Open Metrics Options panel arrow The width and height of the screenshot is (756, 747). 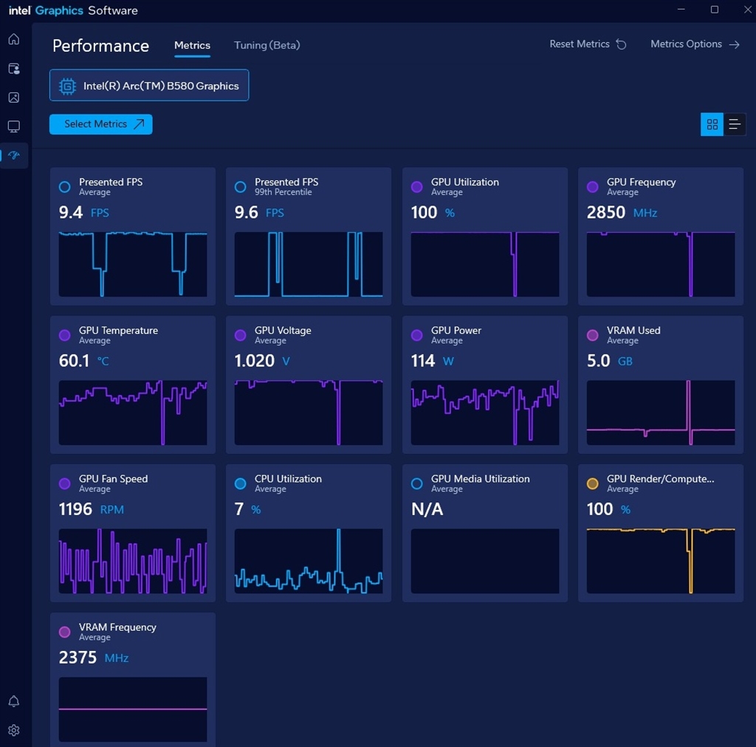(x=734, y=44)
